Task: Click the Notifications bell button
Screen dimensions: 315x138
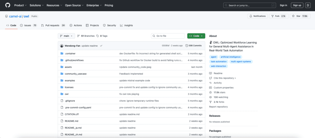Action: point(257,16)
